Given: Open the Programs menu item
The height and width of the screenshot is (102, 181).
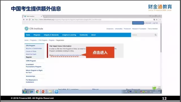Looking at the screenshot, I should (37, 35).
